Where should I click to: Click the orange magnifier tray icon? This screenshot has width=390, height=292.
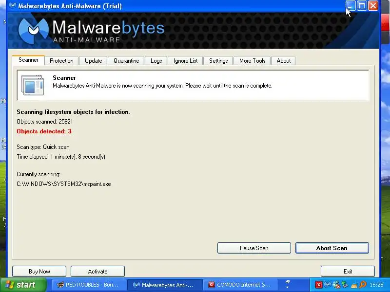click(x=363, y=285)
